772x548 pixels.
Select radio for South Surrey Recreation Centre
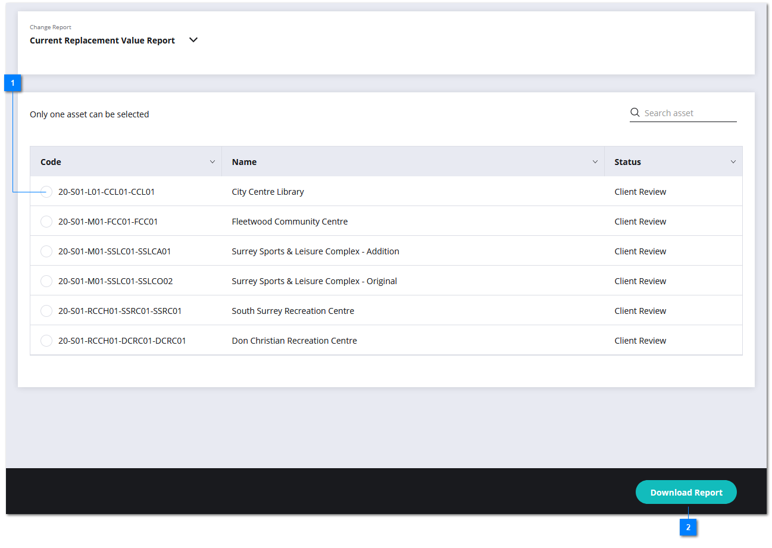[46, 311]
